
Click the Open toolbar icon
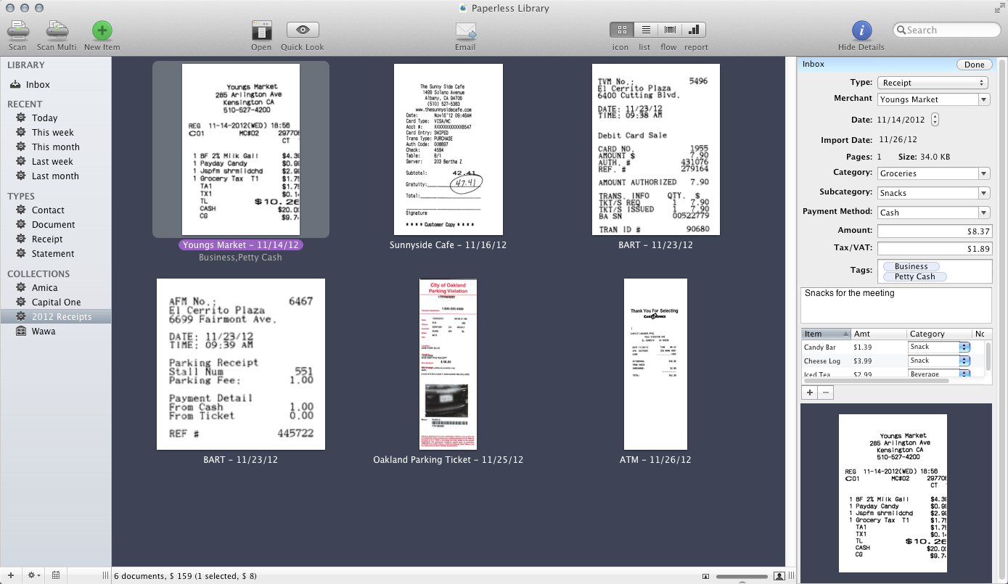(261, 30)
